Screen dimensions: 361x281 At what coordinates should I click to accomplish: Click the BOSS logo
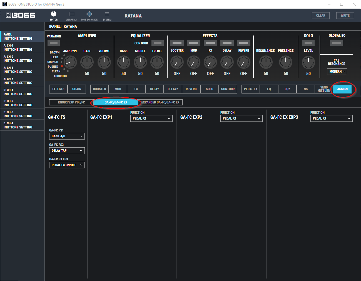[21, 15]
